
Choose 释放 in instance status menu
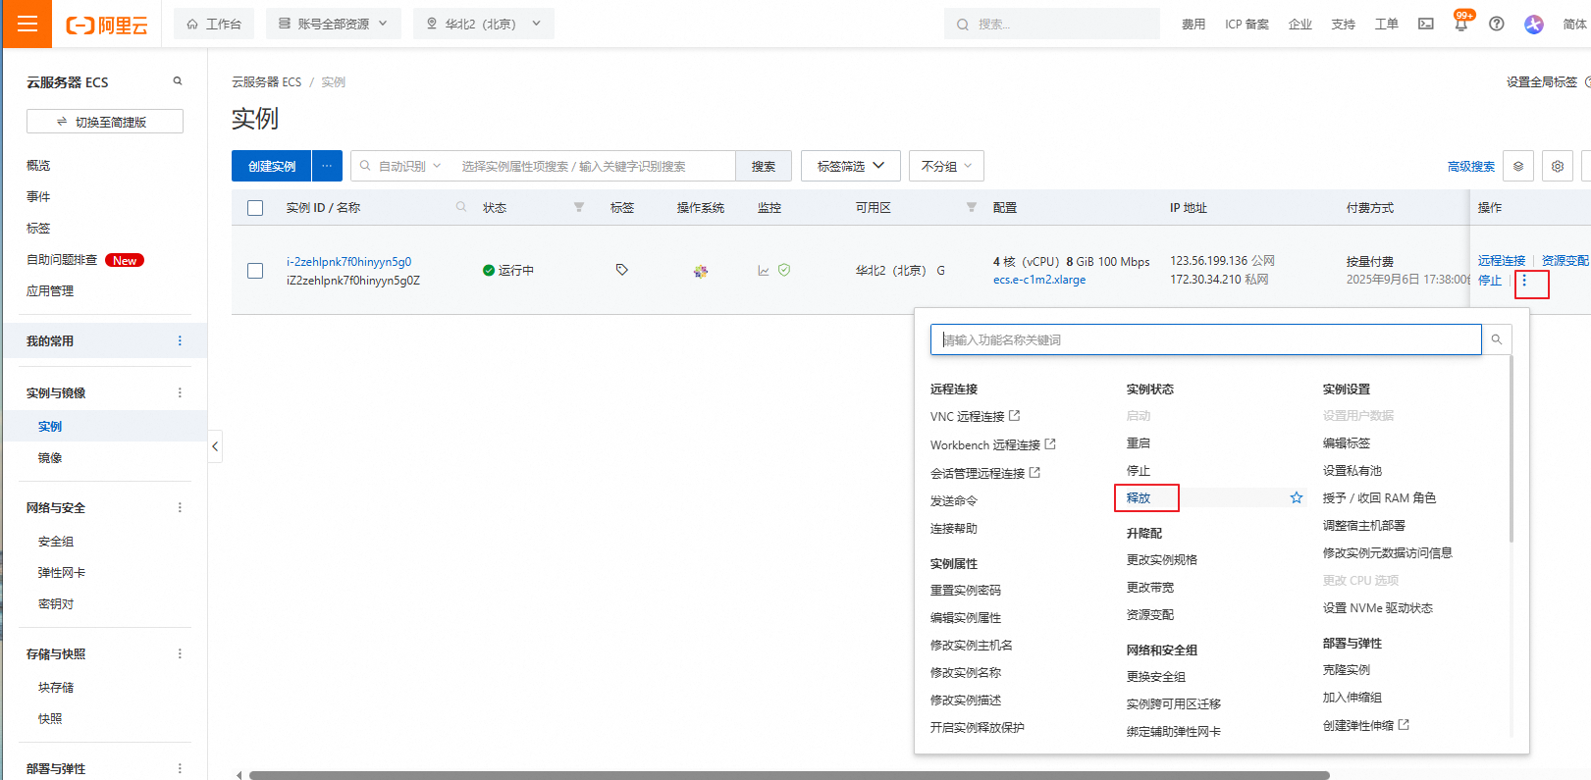pyautogui.click(x=1139, y=497)
